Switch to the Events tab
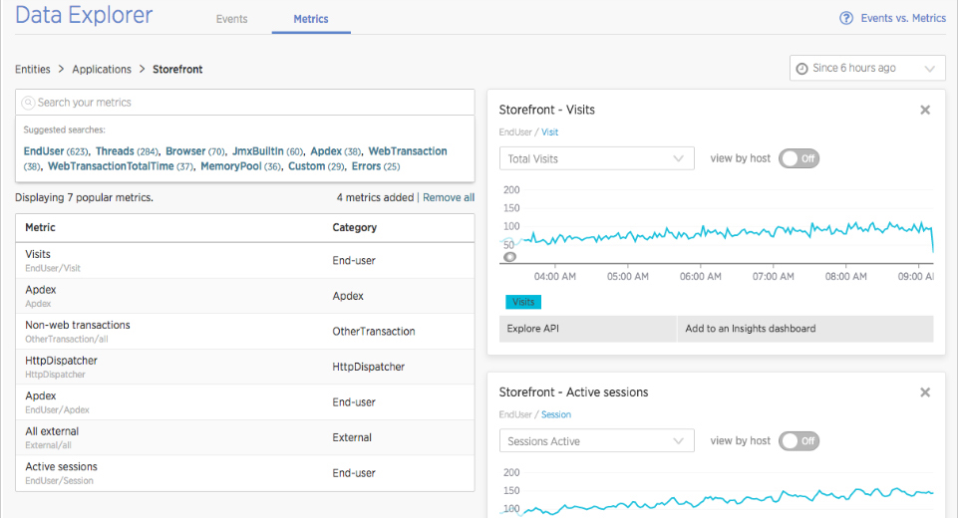 pos(231,19)
